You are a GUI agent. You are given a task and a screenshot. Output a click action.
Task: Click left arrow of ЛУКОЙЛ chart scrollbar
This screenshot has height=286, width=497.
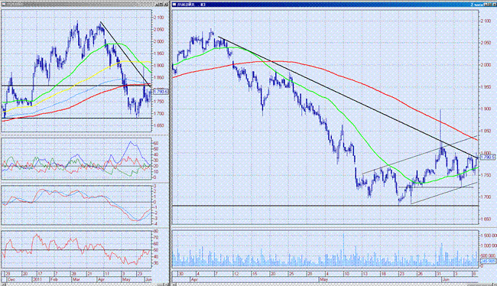pos(174,284)
